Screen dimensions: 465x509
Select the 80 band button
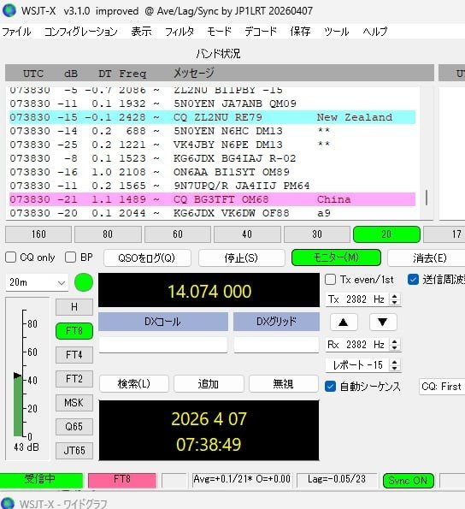(x=108, y=234)
